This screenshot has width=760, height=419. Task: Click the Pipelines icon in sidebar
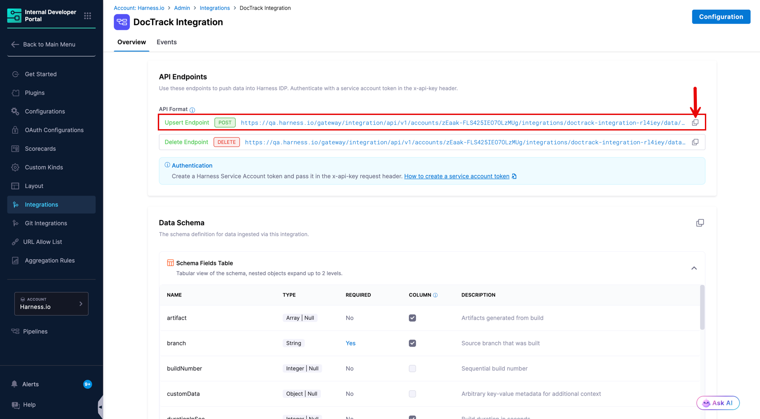point(15,331)
